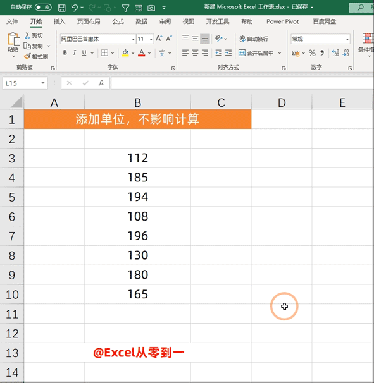The width and height of the screenshot is (374, 383).
Task: Open the underline style dropdown arrow
Action: point(92,52)
